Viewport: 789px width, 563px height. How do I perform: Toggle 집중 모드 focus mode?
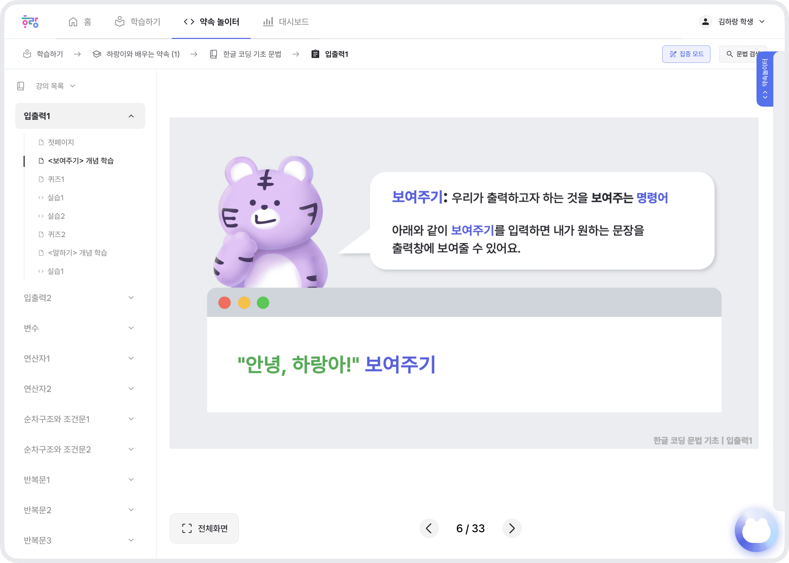pos(686,54)
